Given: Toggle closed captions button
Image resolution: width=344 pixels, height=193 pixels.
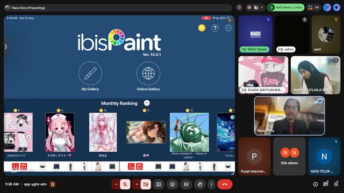Looking at the screenshot, I should [186, 184].
